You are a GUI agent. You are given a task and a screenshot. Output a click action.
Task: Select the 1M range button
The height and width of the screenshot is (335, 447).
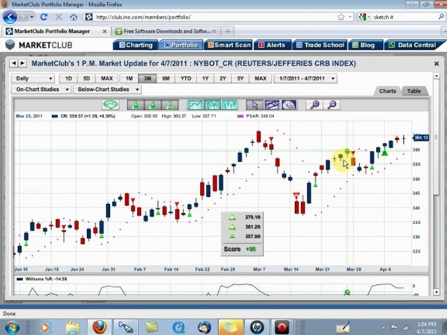129,78
